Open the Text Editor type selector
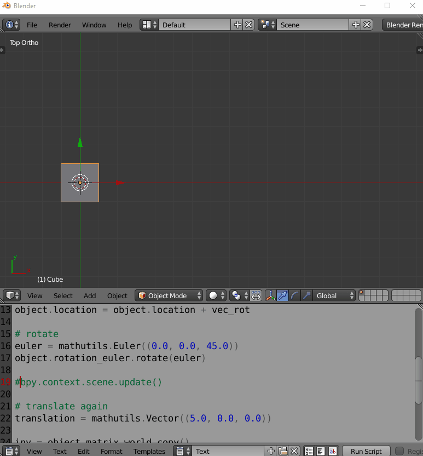 tap(11, 451)
